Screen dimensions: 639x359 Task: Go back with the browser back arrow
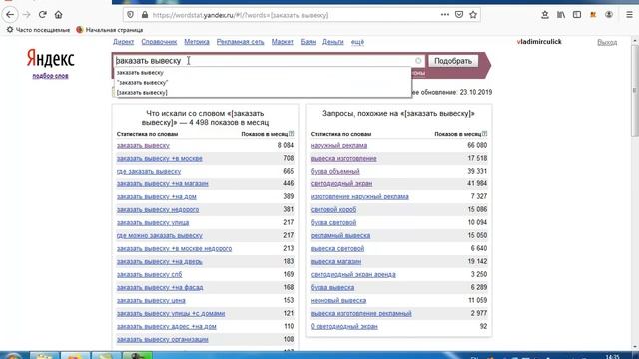click(x=10, y=15)
